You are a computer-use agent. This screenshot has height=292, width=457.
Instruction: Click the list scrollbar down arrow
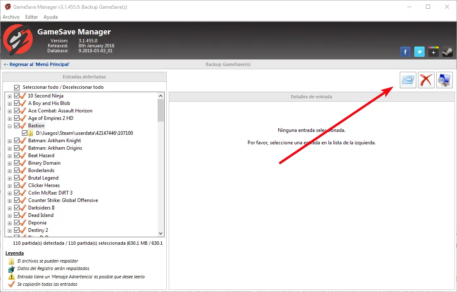pos(160,234)
